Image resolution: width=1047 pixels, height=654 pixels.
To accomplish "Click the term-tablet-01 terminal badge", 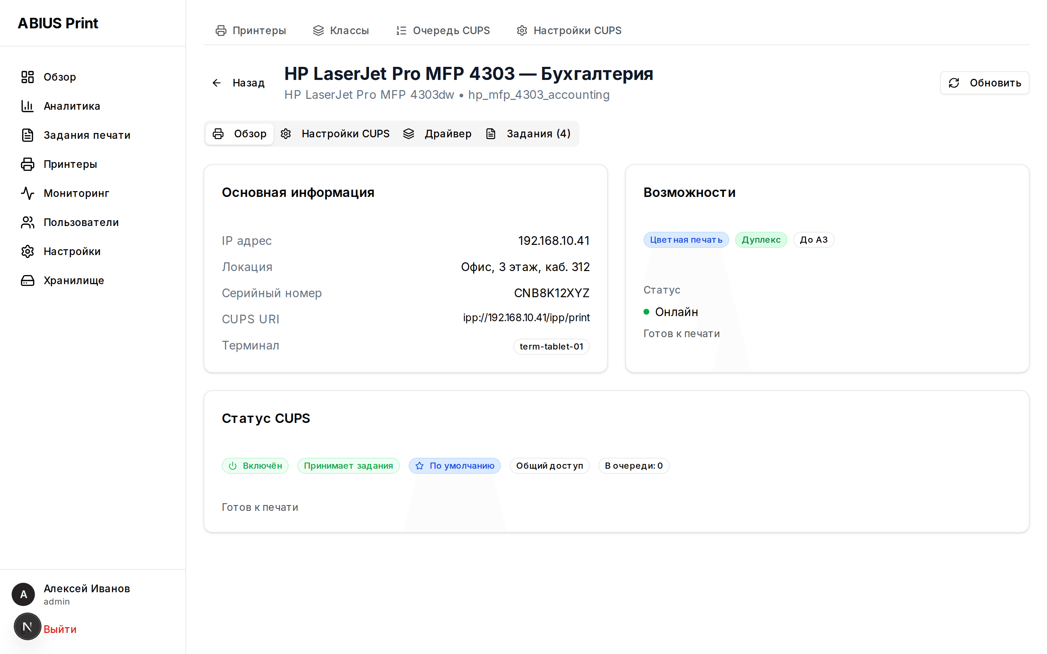I will tap(551, 347).
